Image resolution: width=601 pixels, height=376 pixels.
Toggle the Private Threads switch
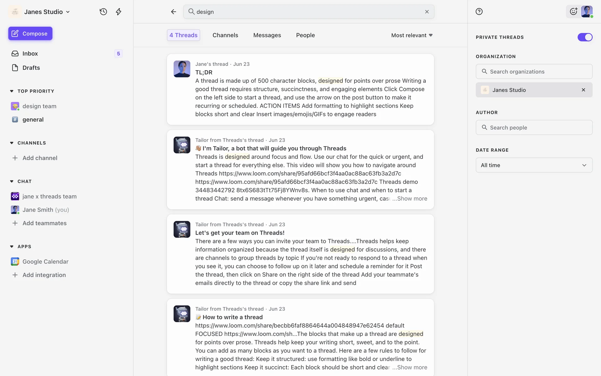coord(585,37)
